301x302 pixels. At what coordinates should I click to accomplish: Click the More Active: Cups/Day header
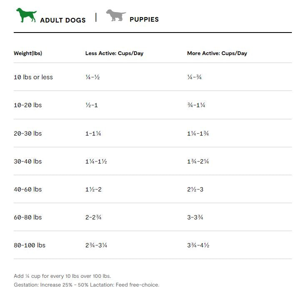coord(217,53)
